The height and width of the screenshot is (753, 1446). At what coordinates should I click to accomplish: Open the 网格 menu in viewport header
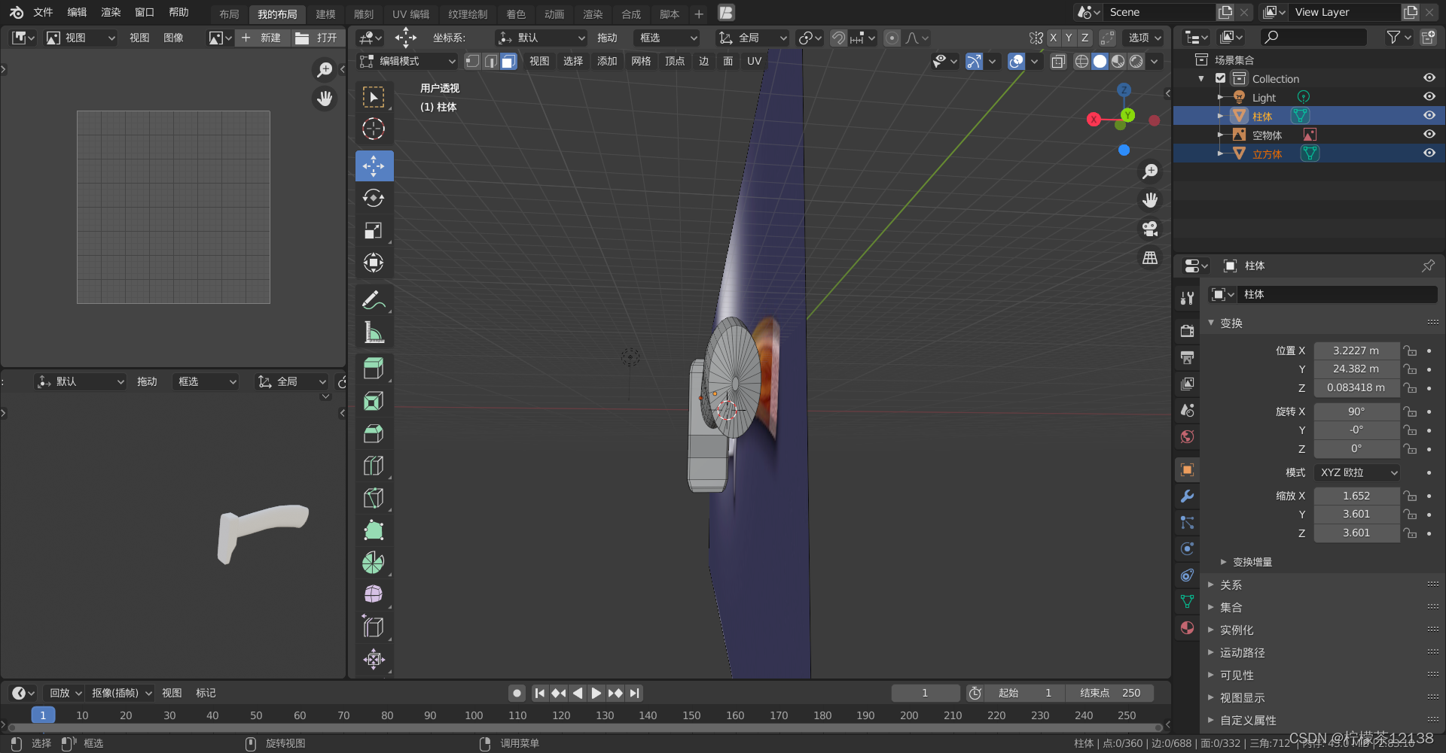click(641, 61)
